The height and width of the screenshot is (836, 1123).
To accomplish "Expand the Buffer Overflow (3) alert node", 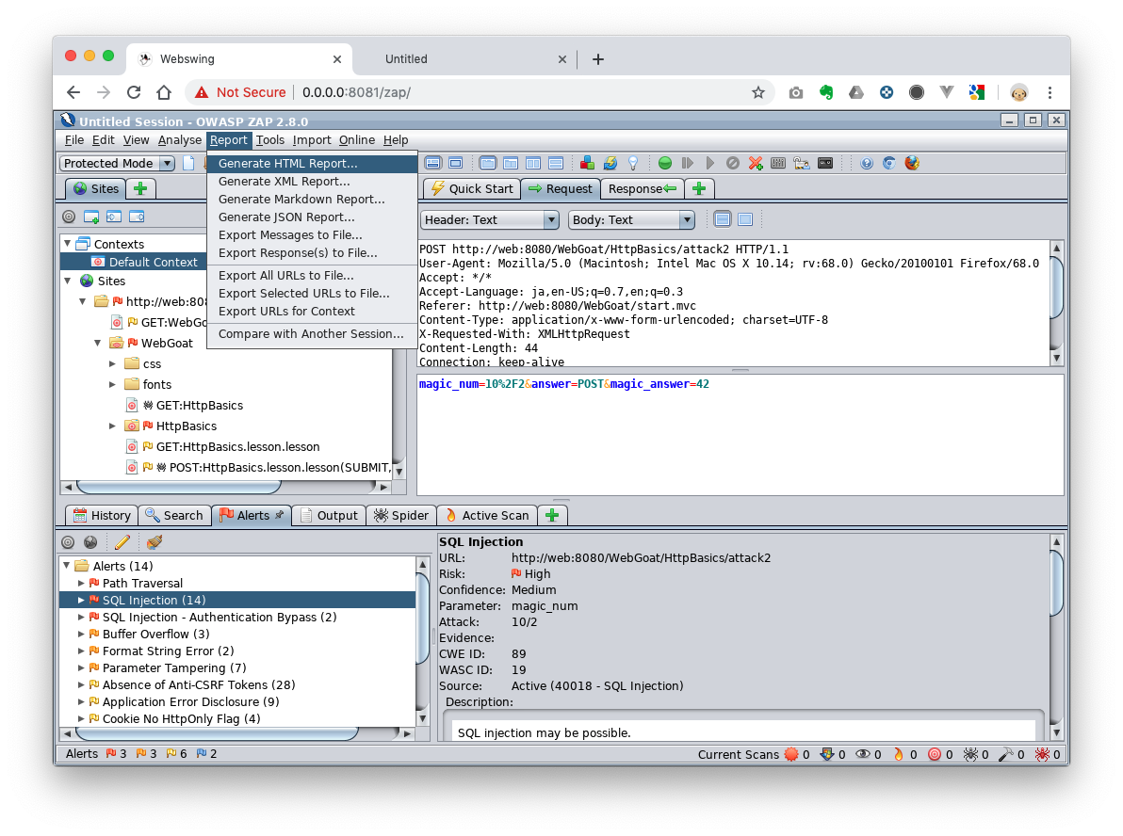I will (x=82, y=635).
